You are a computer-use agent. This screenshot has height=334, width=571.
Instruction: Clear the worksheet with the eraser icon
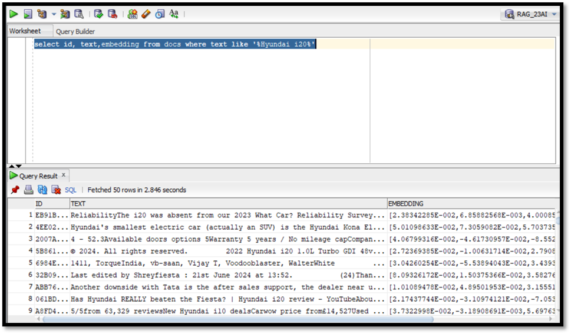tap(146, 14)
